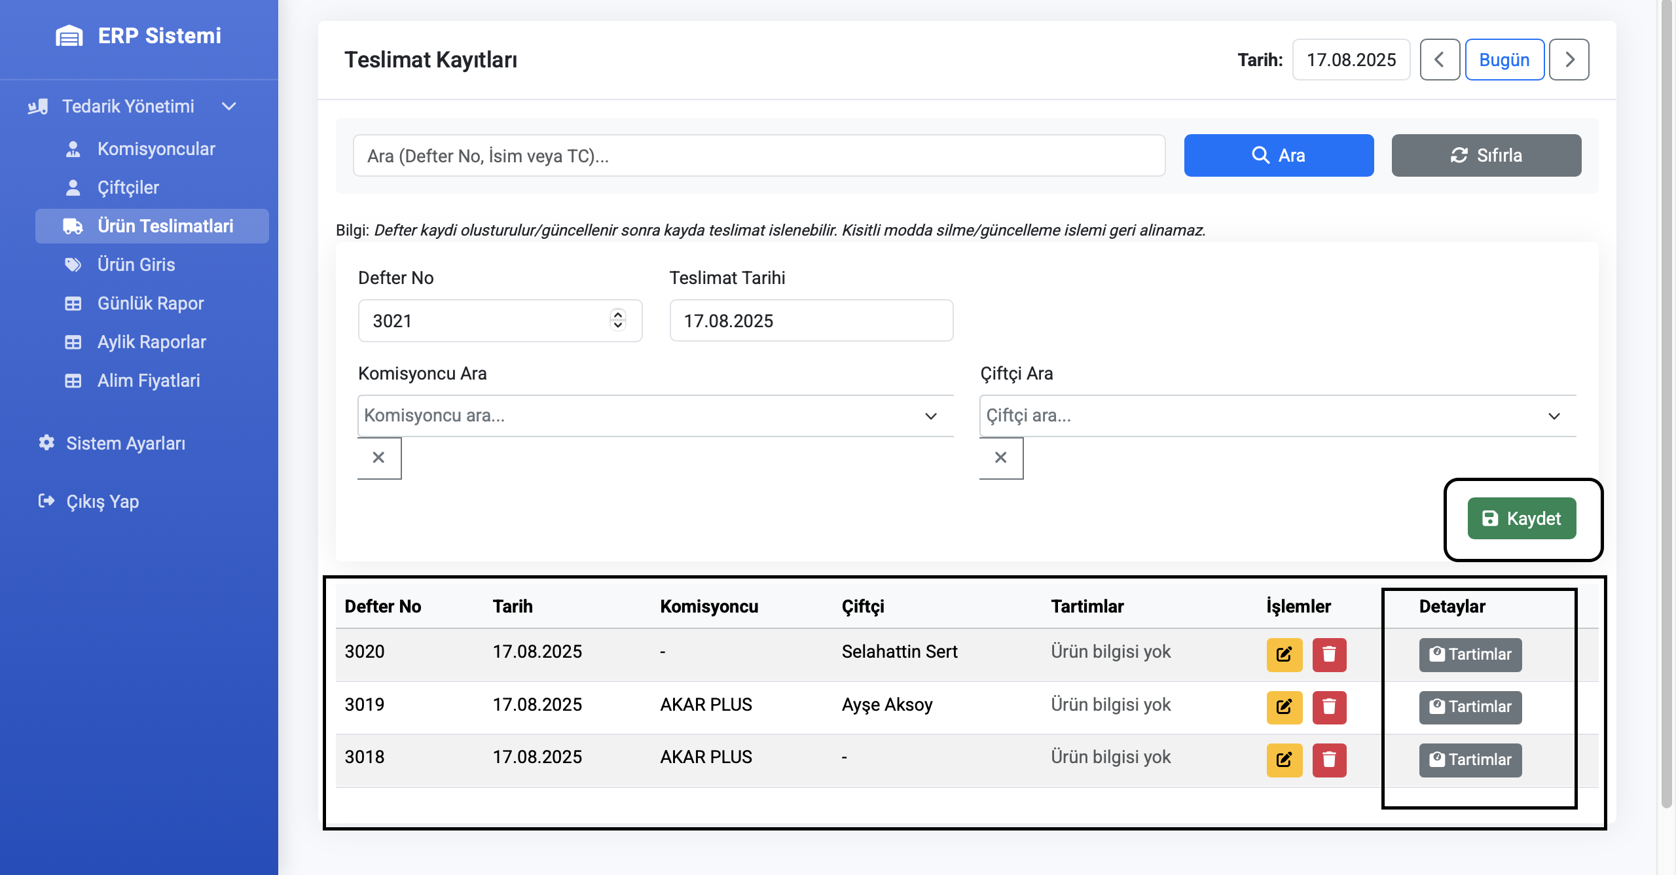This screenshot has height=875, width=1676.
Task: Open Tartimlar for record 3019
Action: click(x=1470, y=707)
